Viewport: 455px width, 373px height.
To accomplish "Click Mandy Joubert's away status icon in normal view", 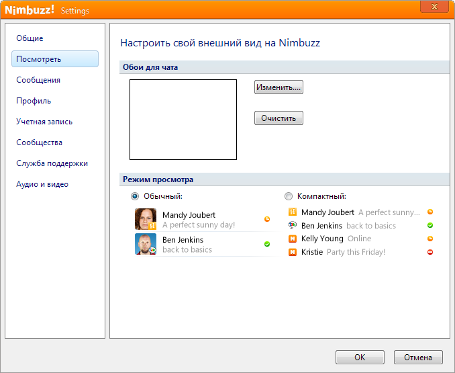I will 267,219.
